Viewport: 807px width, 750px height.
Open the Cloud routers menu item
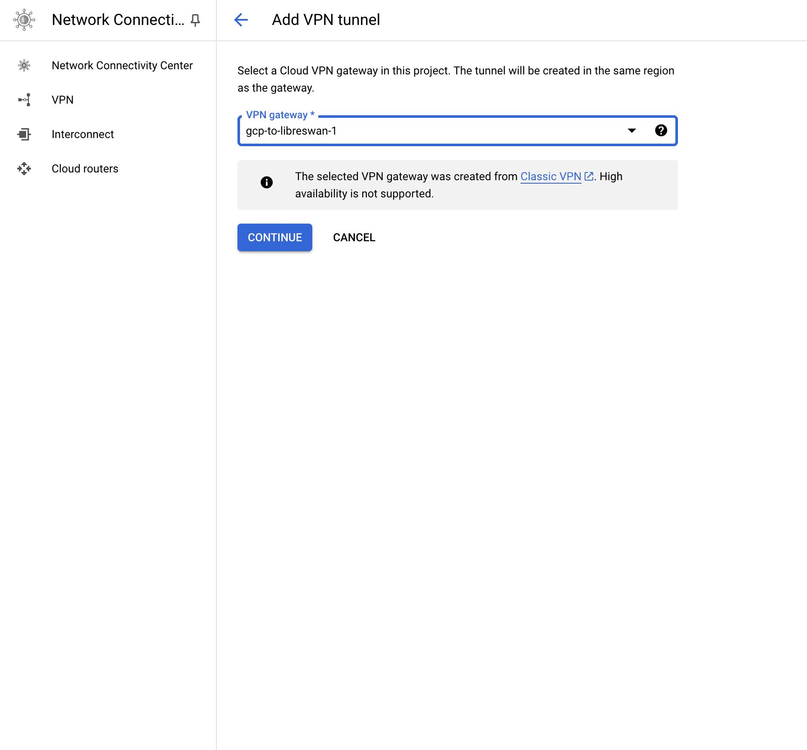[108, 169]
